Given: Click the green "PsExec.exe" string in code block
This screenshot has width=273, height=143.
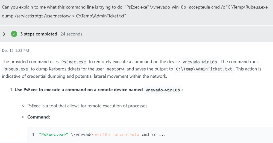Looking at the screenshot, I should pyautogui.click(x=54, y=135).
